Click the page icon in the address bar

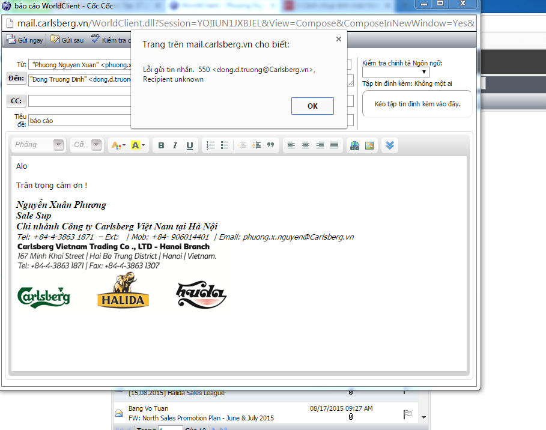10,23
